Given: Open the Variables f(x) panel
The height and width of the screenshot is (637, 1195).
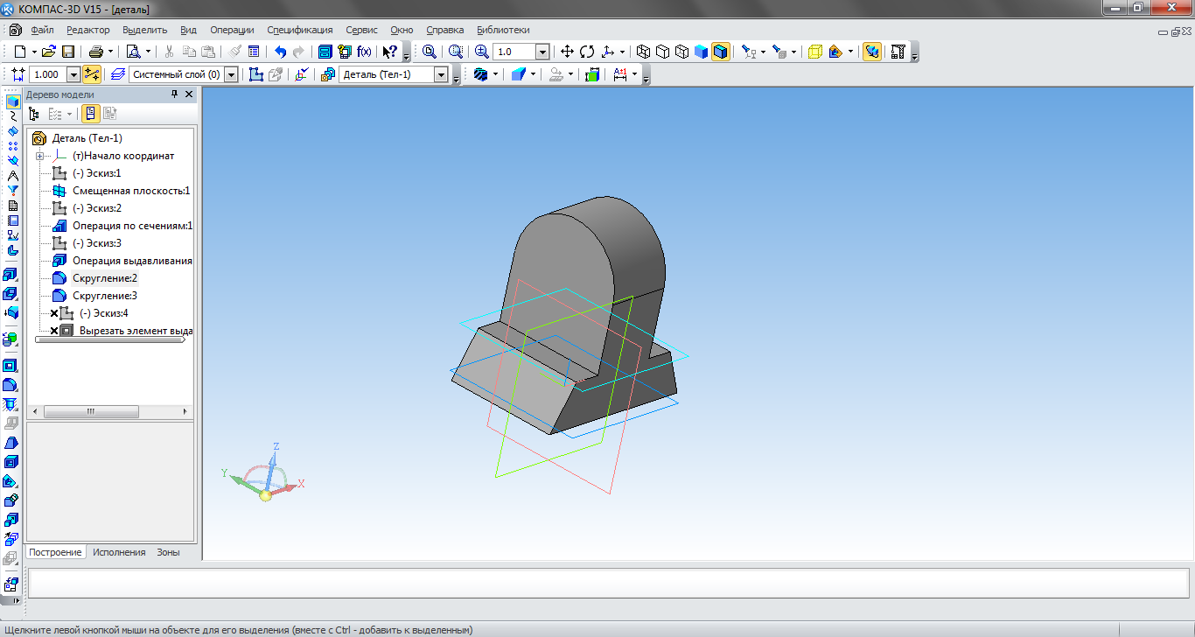Looking at the screenshot, I should coord(364,52).
